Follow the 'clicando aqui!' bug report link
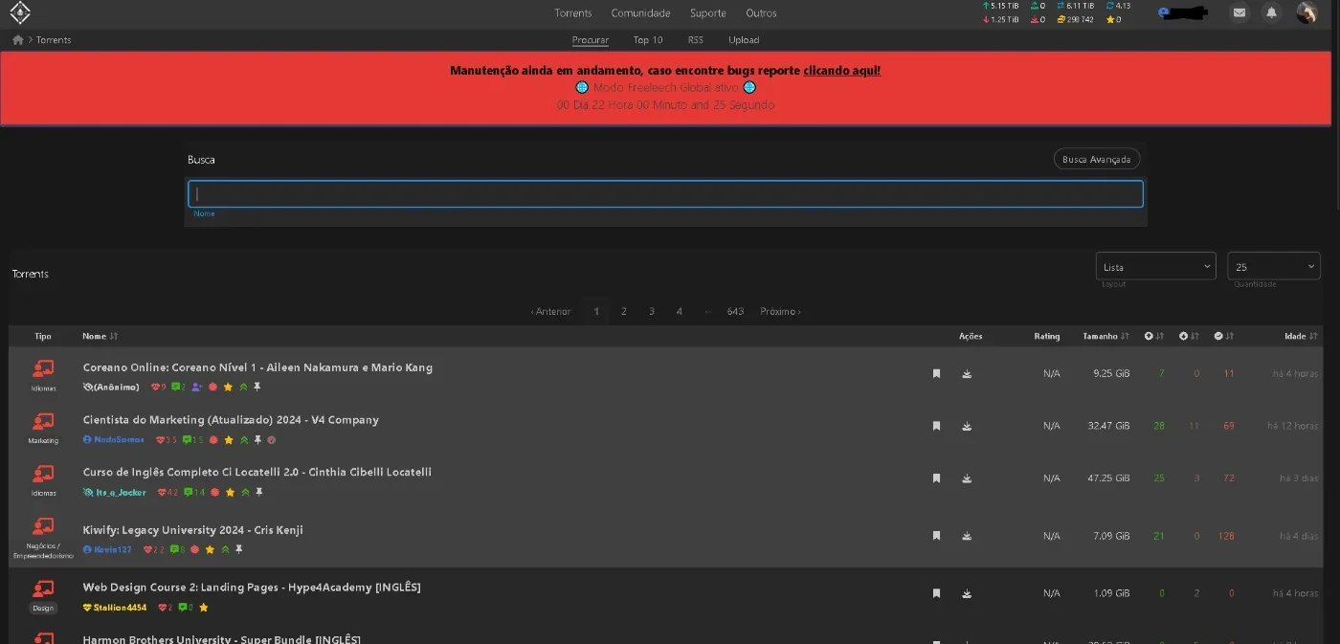Viewport: 1340px width, 644px height. (842, 71)
